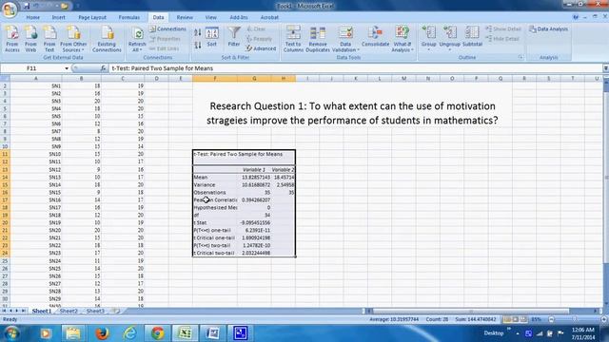Click the zoom slider track

pyautogui.click(x=577, y=319)
